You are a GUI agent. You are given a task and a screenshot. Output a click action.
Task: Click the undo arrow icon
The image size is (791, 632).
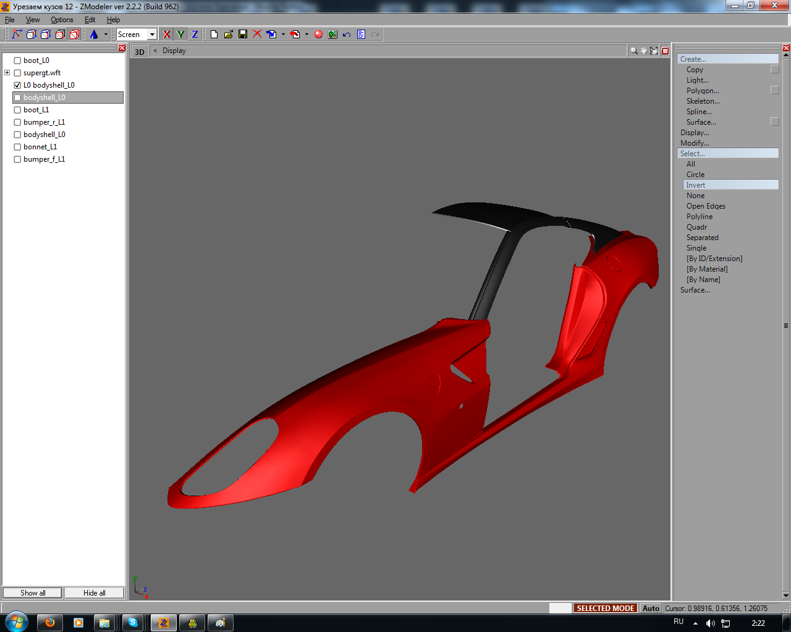[x=347, y=35]
